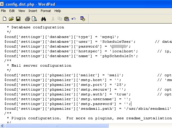Open Print Preview from the toolbar
The width and height of the screenshot is (172, 128).
coord(34,19)
